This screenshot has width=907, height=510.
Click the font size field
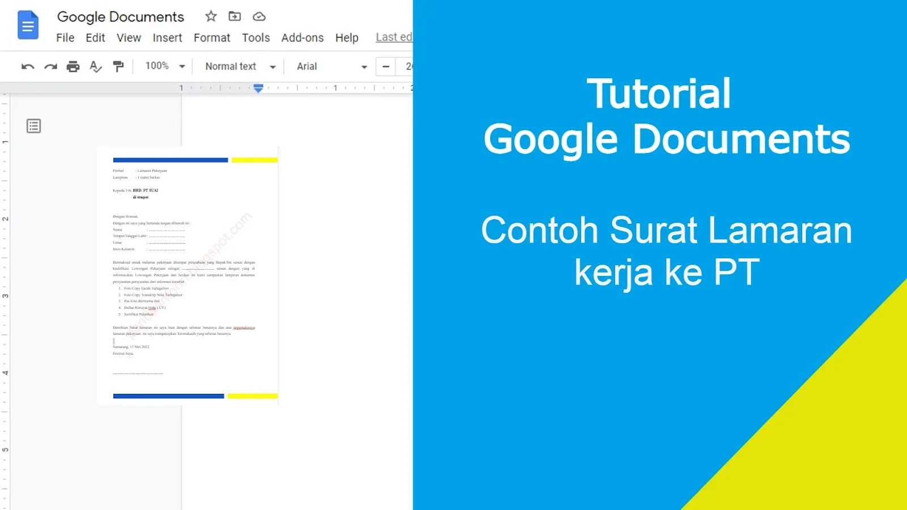[405, 66]
